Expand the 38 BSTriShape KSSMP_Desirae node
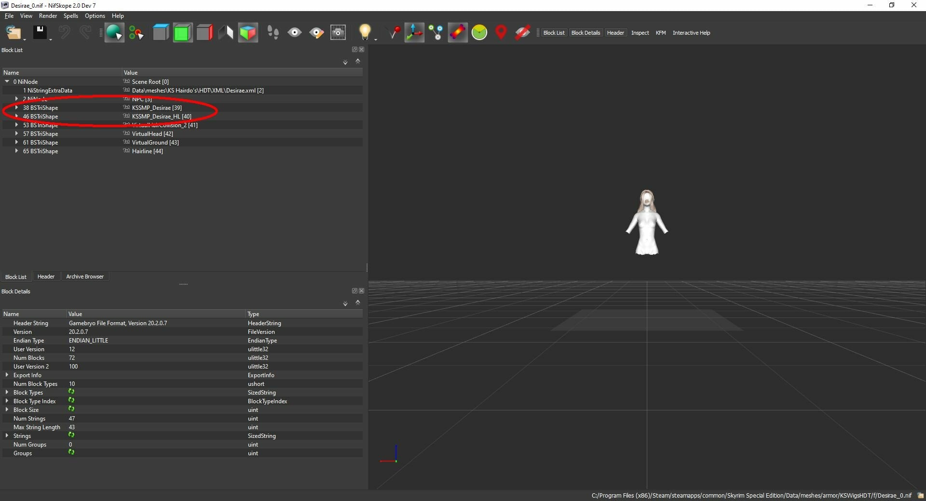Screen dimensions: 926x501 click(x=17, y=107)
